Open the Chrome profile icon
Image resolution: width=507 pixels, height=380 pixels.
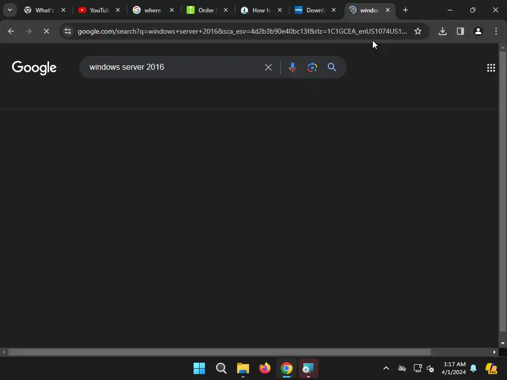pos(478,31)
